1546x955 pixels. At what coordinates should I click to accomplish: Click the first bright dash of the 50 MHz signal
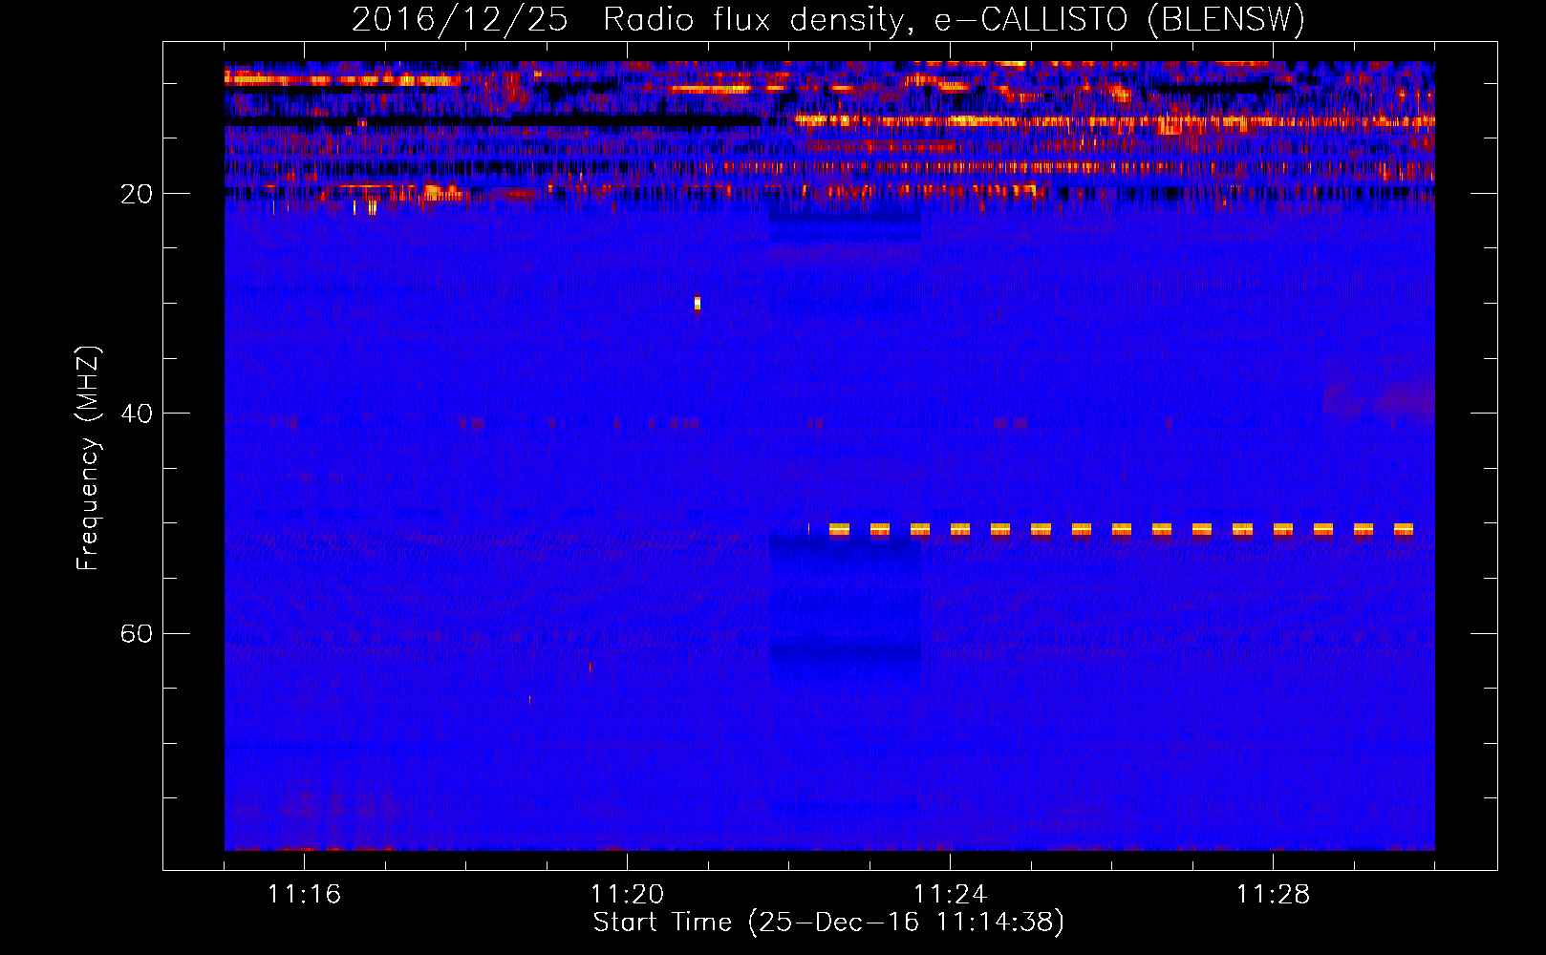[x=839, y=529]
